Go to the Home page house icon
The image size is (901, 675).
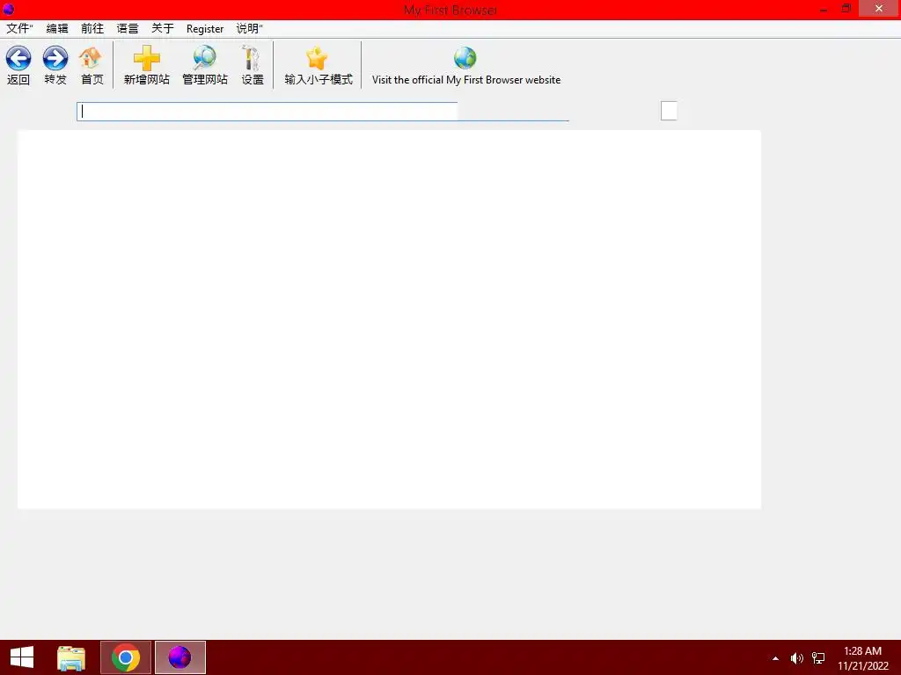tap(91, 59)
